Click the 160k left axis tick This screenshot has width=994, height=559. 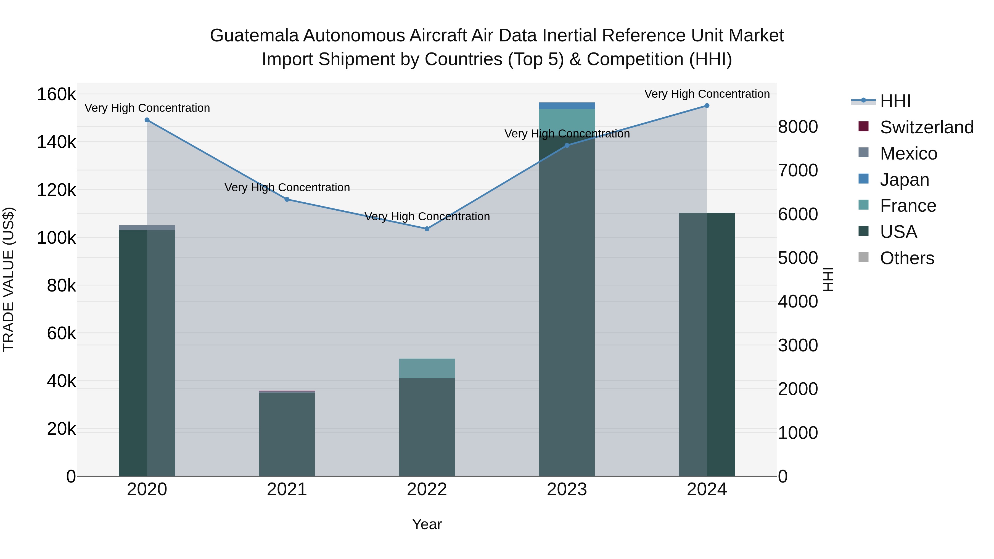[56, 94]
